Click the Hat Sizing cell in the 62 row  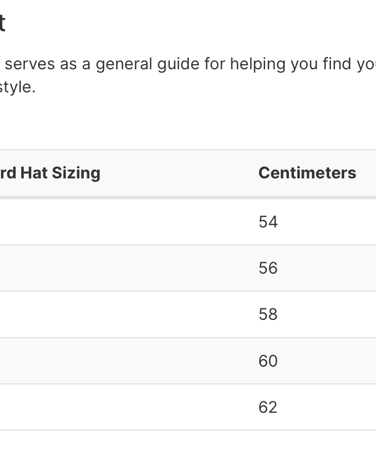tap(116, 407)
